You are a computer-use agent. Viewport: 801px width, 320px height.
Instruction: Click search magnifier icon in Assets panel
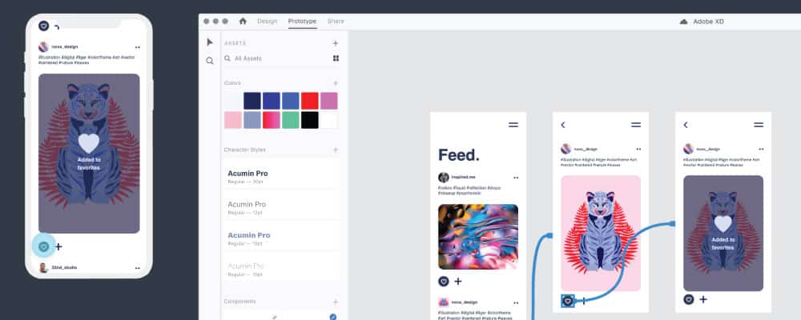pos(227,58)
